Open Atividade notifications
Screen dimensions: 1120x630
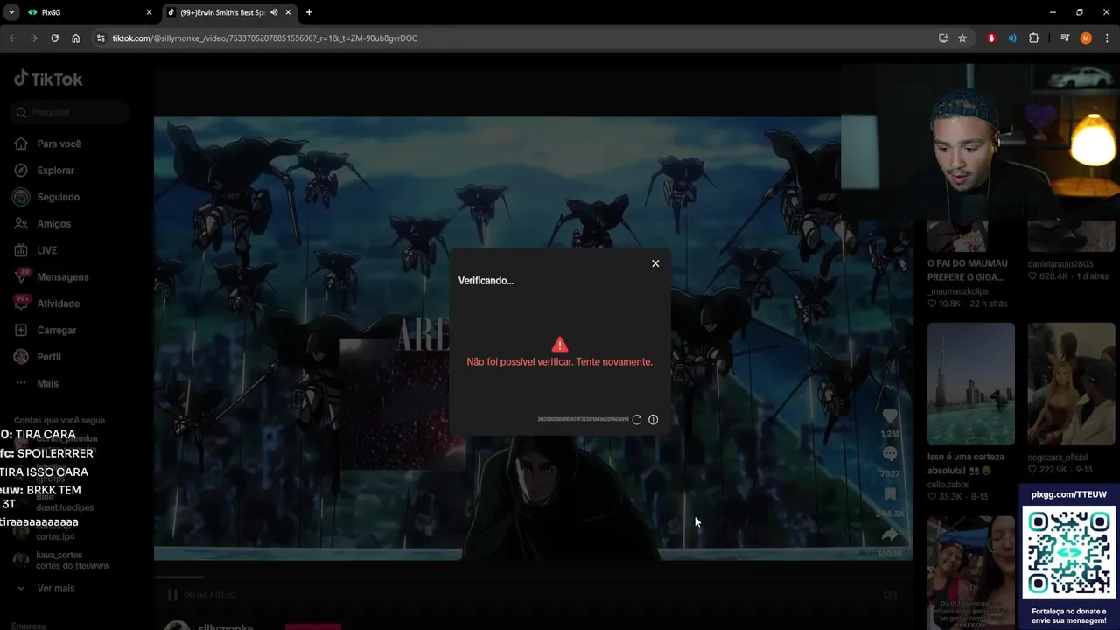point(58,304)
